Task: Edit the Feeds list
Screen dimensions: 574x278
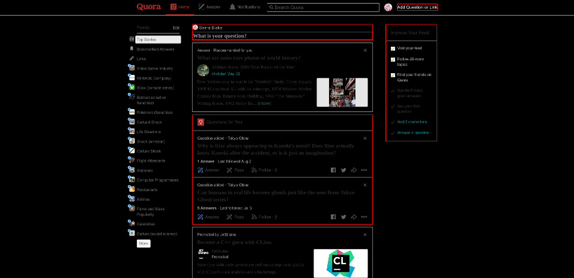Action: click(176, 28)
